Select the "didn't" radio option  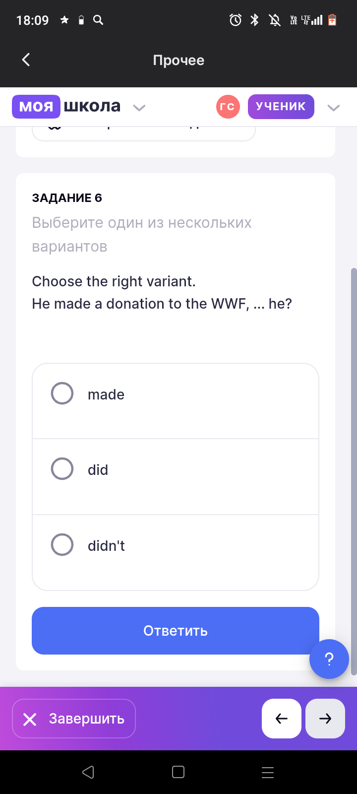(62, 545)
